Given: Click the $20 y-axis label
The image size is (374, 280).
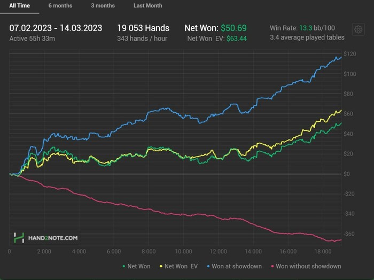Looking at the screenshot, I should 348,154.
